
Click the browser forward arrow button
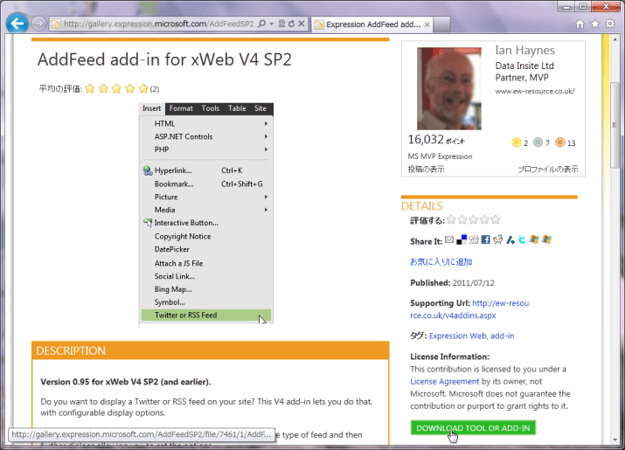coord(38,24)
